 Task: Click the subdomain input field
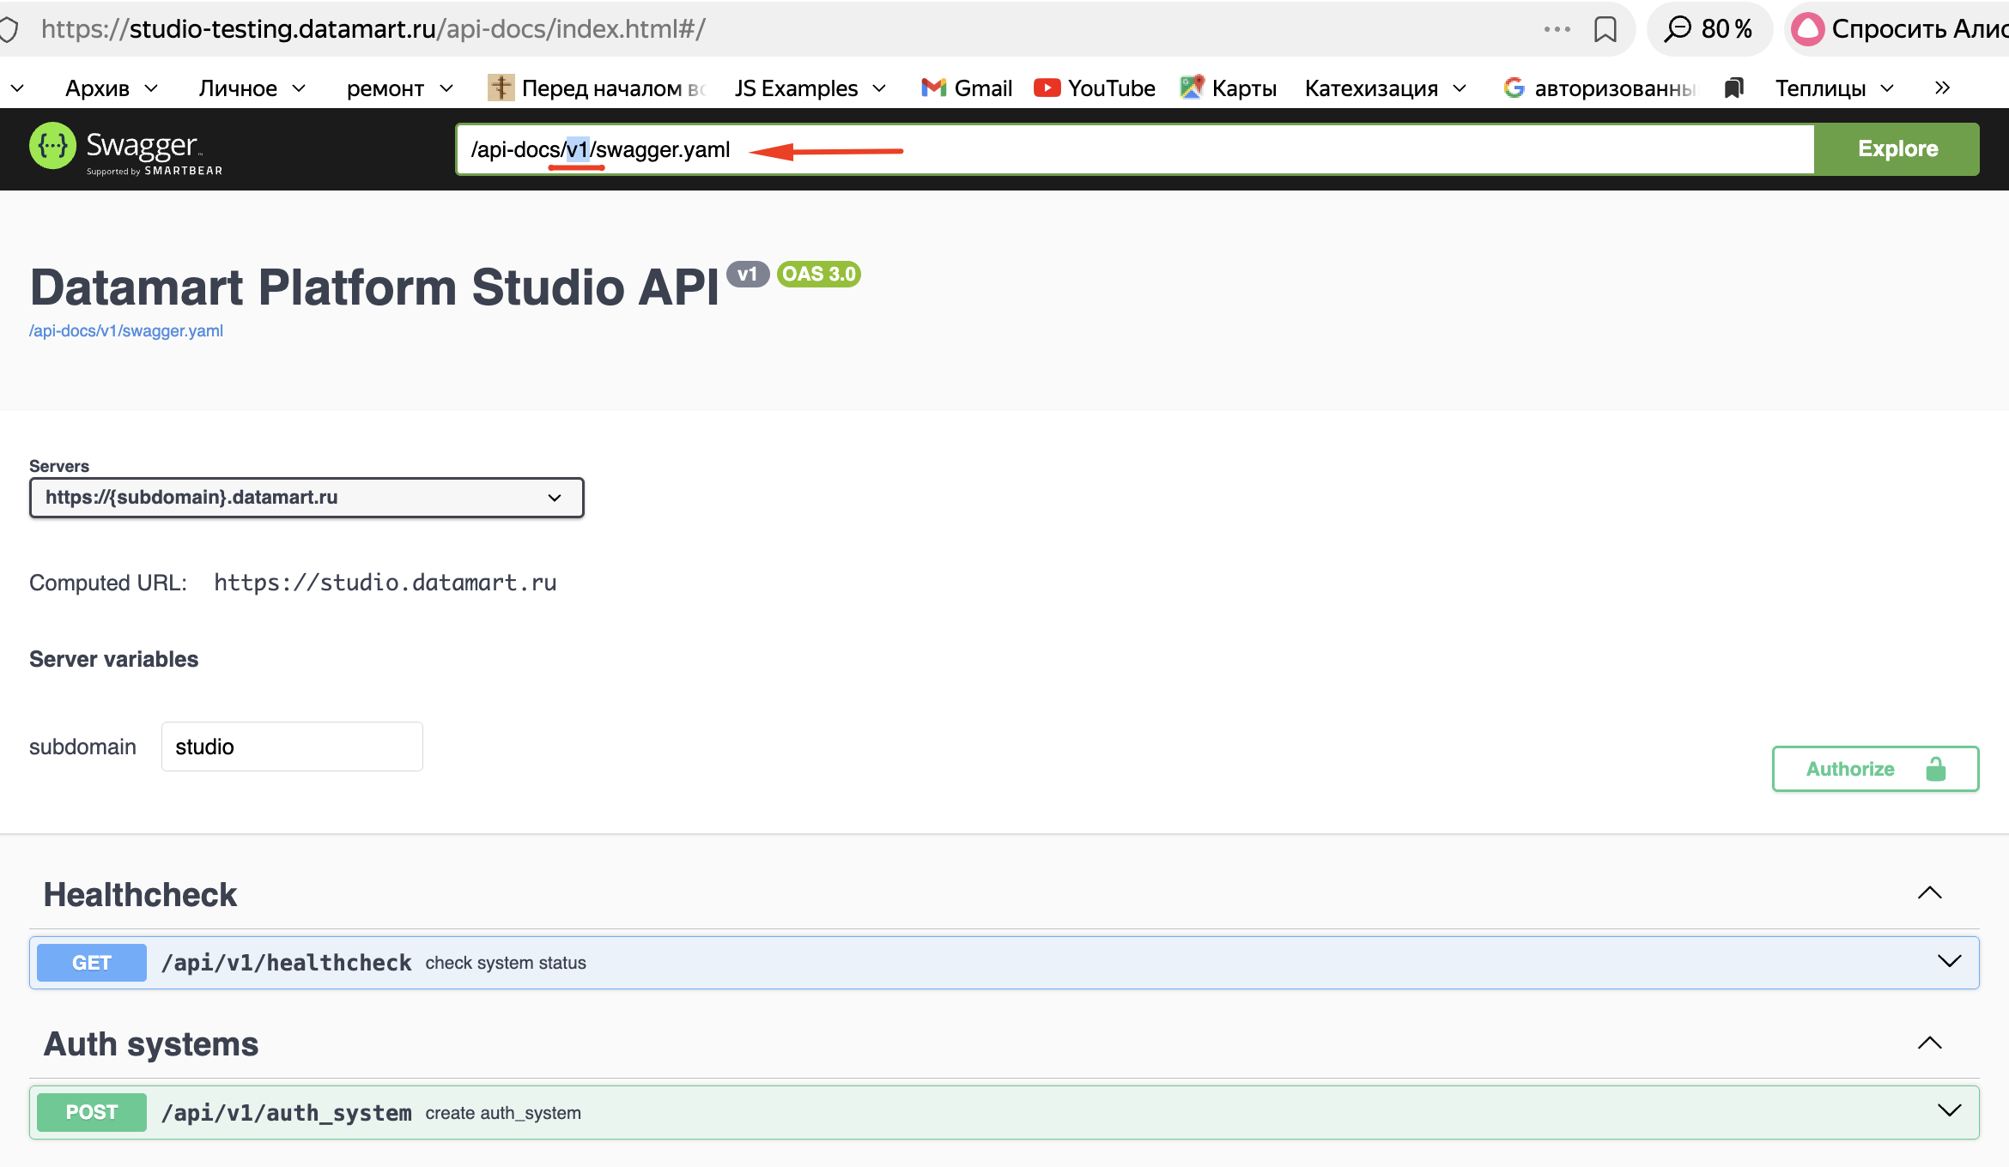(292, 747)
